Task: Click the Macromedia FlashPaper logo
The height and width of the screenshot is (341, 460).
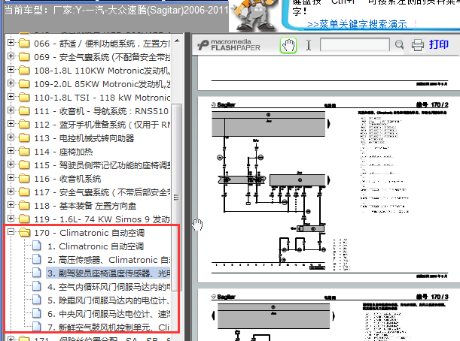Action: coord(229,45)
